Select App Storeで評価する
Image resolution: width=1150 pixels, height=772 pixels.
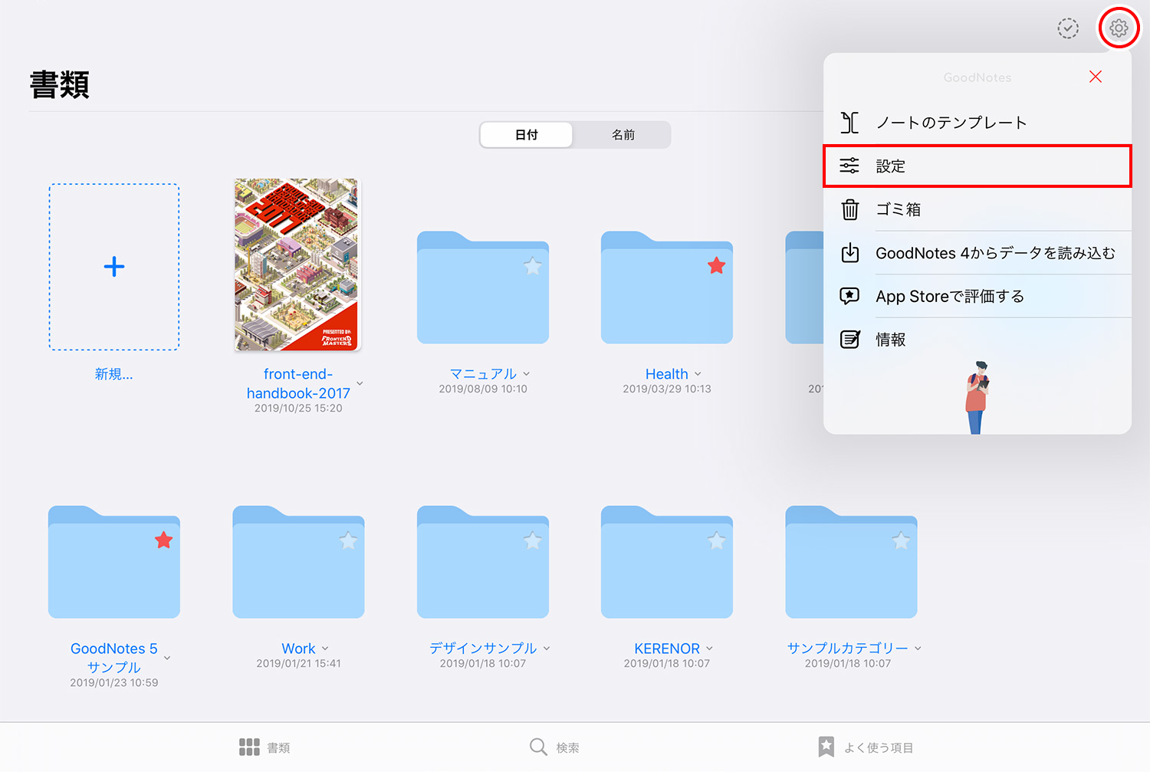tap(978, 296)
